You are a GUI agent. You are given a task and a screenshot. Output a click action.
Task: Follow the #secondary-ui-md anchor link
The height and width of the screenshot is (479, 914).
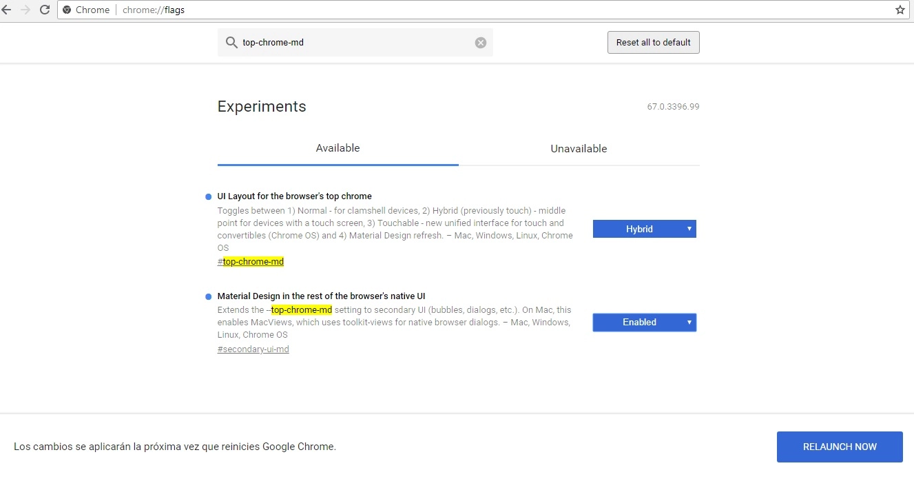tap(253, 349)
